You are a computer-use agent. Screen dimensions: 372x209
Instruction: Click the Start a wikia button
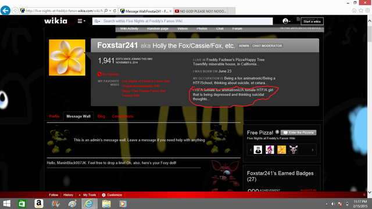pyautogui.click(x=312, y=21)
